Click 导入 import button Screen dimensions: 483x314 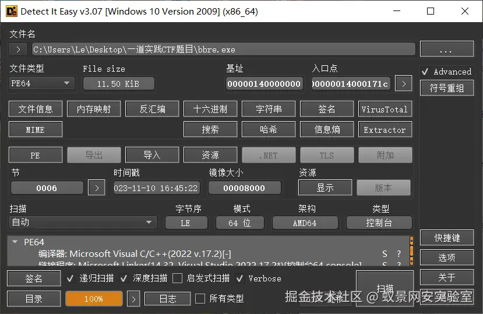pos(152,155)
